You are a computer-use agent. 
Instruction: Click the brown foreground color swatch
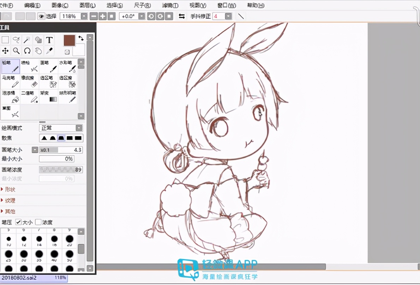(70, 40)
